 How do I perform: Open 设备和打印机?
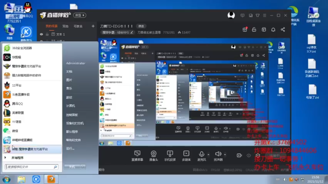[x=75, y=123]
